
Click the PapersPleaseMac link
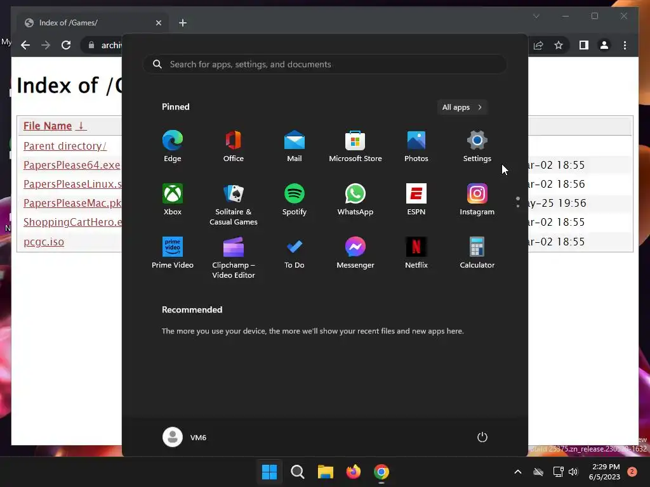pos(72,203)
